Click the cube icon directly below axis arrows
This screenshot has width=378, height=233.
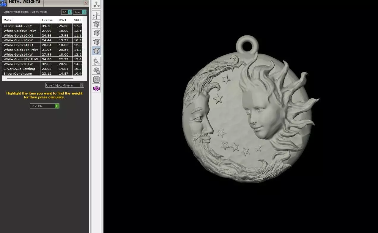(x=97, y=24)
